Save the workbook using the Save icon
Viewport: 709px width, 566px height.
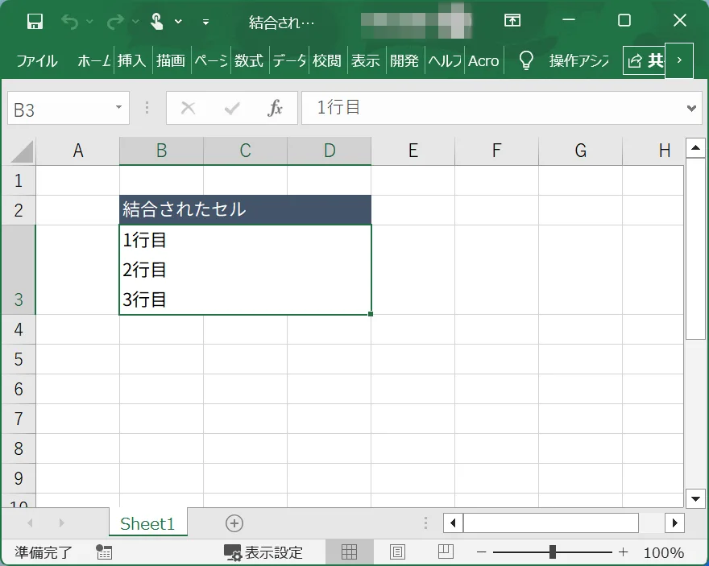click(34, 21)
